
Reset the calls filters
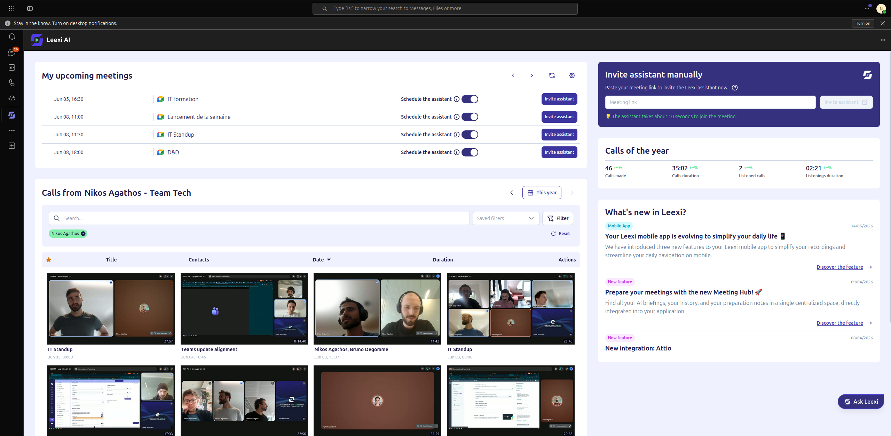560,234
